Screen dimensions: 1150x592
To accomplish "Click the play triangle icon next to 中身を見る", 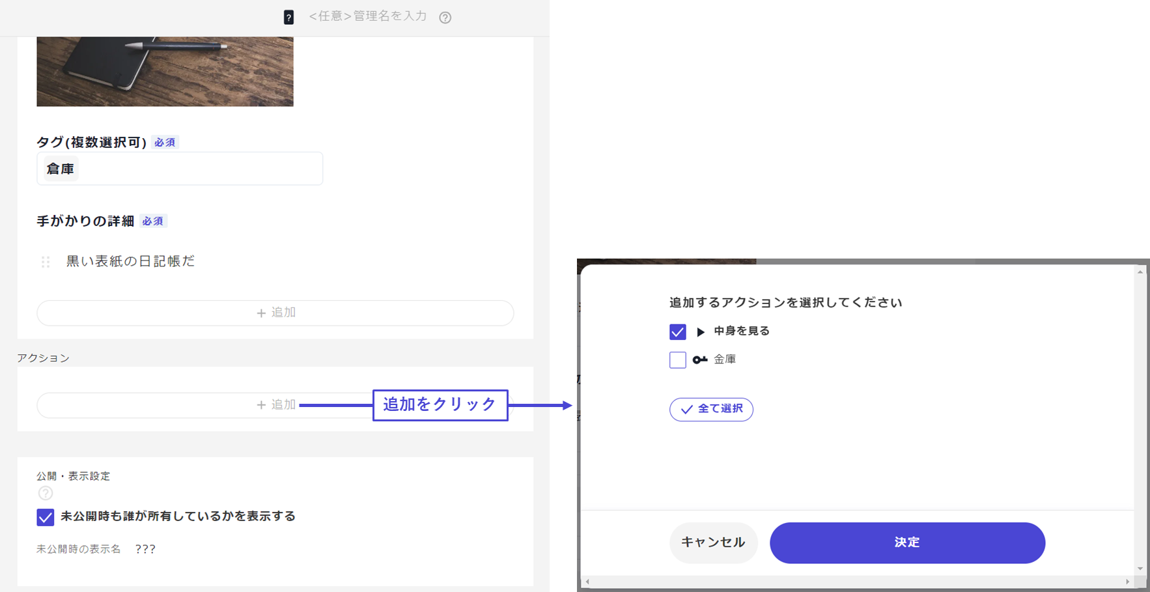I will pos(701,331).
